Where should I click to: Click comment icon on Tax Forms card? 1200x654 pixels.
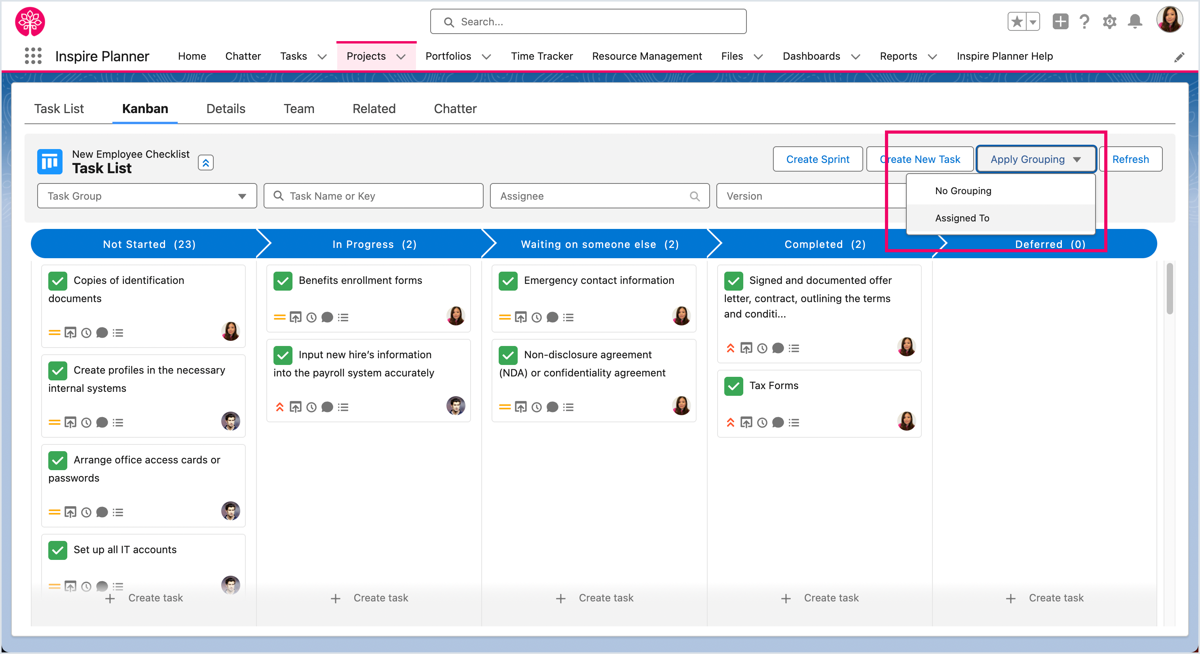(x=778, y=423)
